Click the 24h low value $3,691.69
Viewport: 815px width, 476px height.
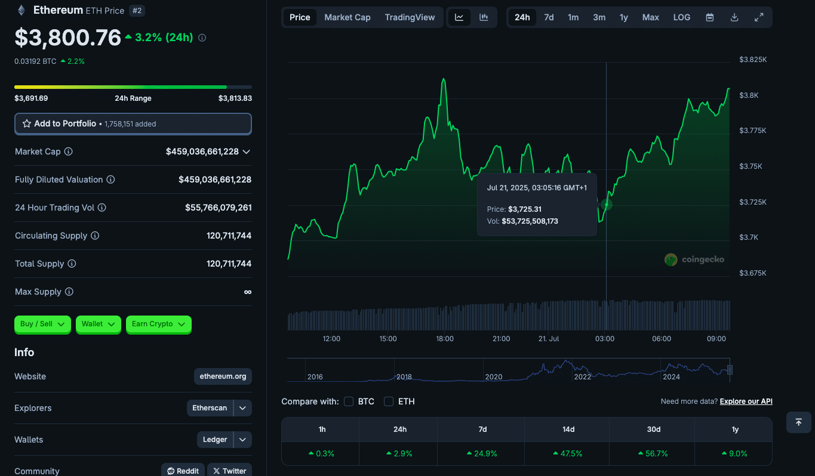coord(31,98)
